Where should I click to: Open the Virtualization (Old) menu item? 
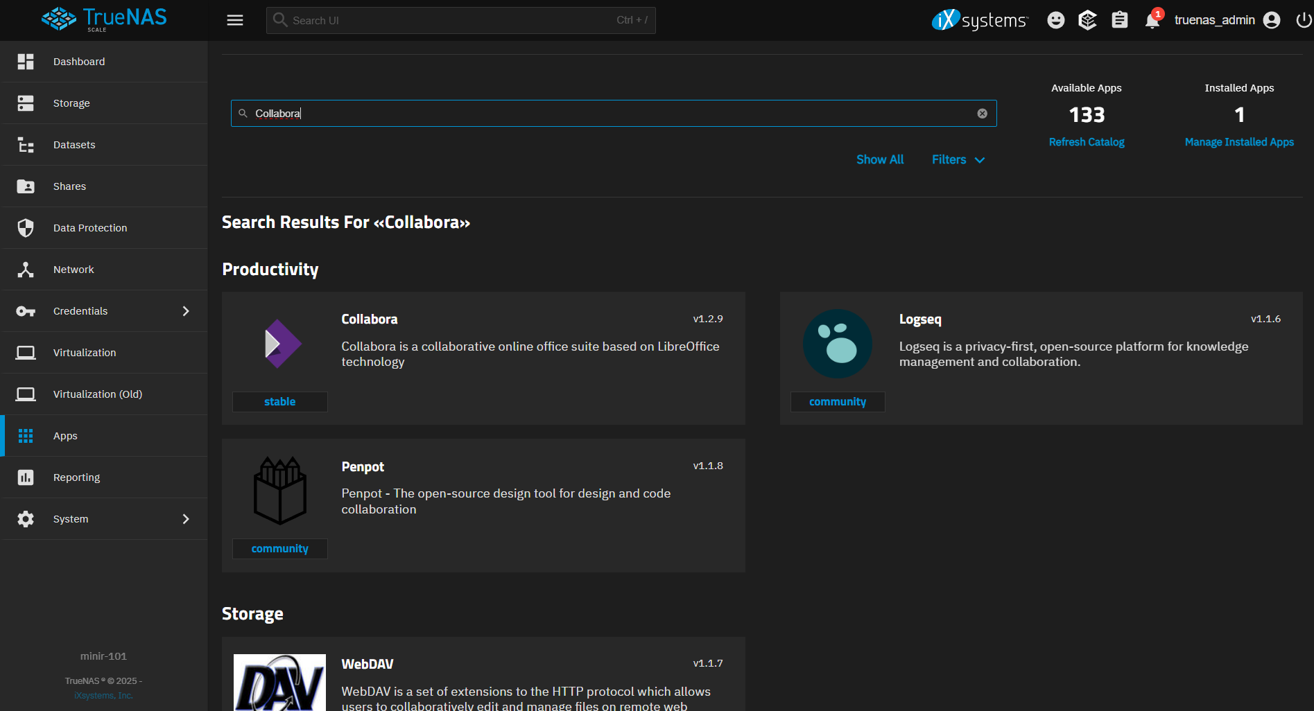click(x=104, y=394)
